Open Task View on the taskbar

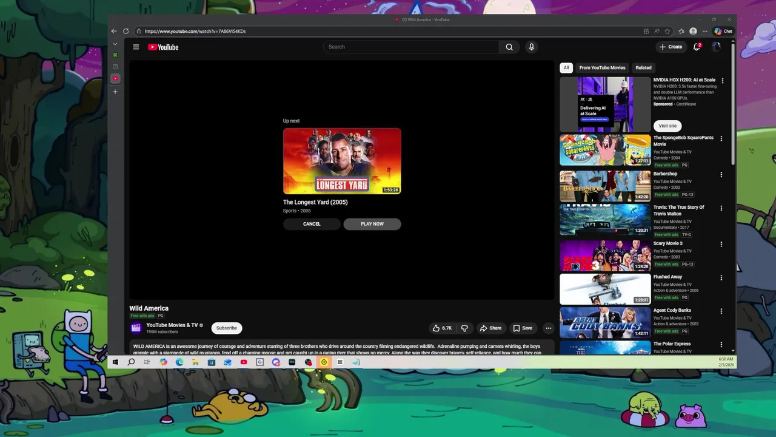(147, 362)
